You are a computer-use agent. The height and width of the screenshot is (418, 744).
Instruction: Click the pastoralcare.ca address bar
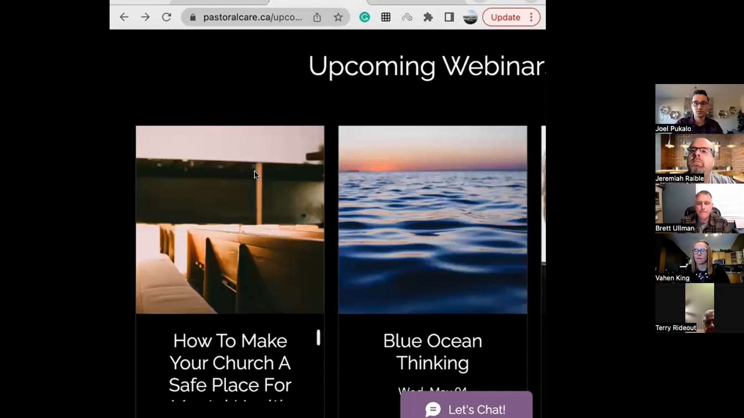[x=253, y=17]
